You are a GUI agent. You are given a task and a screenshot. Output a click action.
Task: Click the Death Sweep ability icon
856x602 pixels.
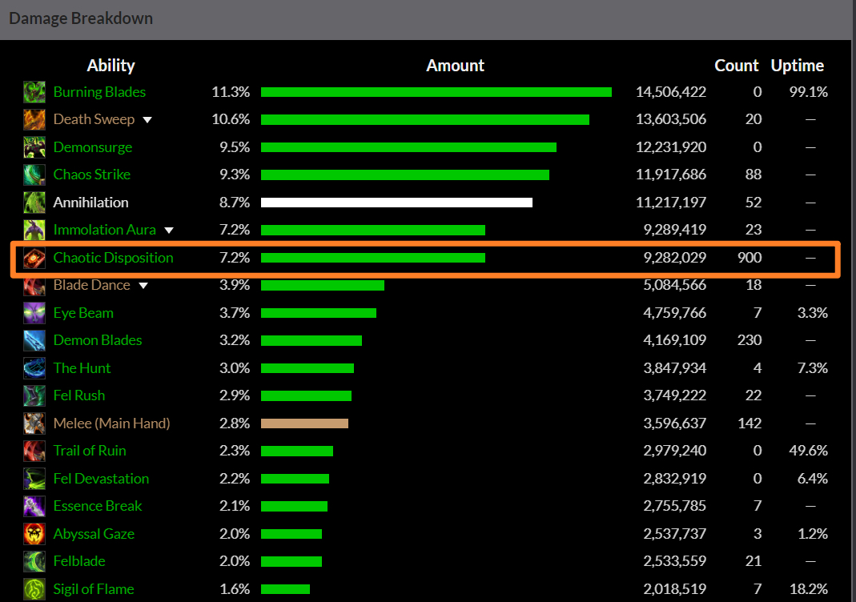click(34, 119)
